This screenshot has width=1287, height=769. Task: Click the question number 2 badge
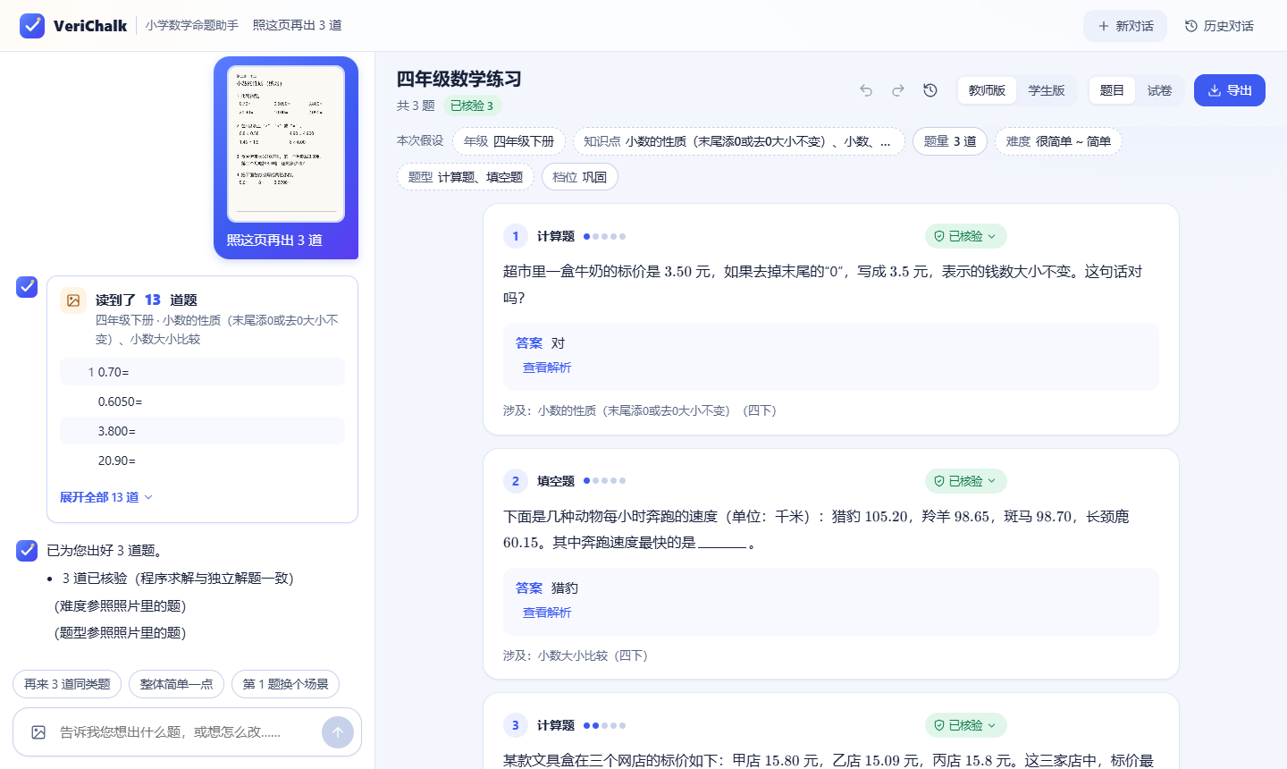click(516, 481)
